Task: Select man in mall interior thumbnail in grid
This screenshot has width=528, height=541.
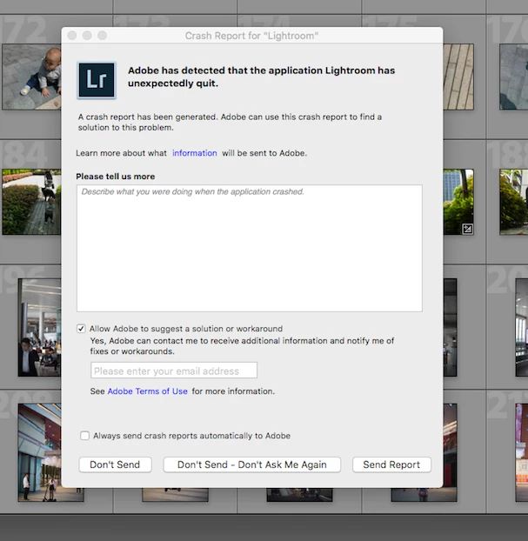Action: (x=40, y=327)
